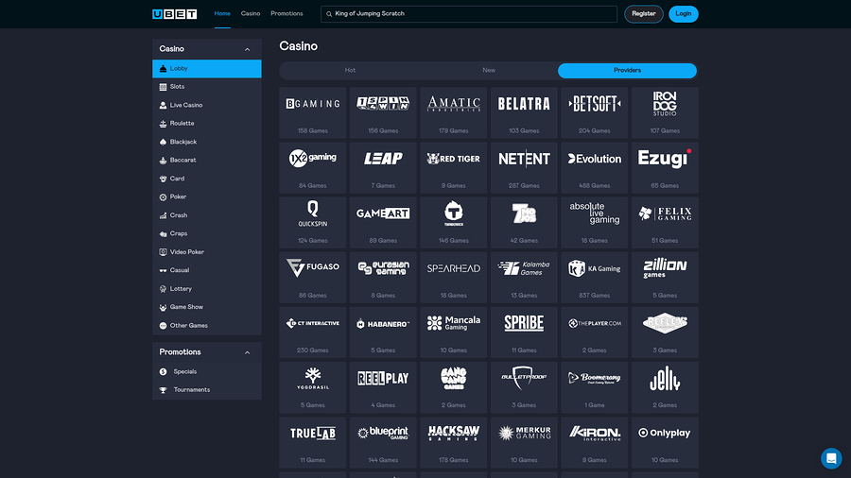Select the Card games icon
This screenshot has height=478, width=851.
tap(163, 179)
